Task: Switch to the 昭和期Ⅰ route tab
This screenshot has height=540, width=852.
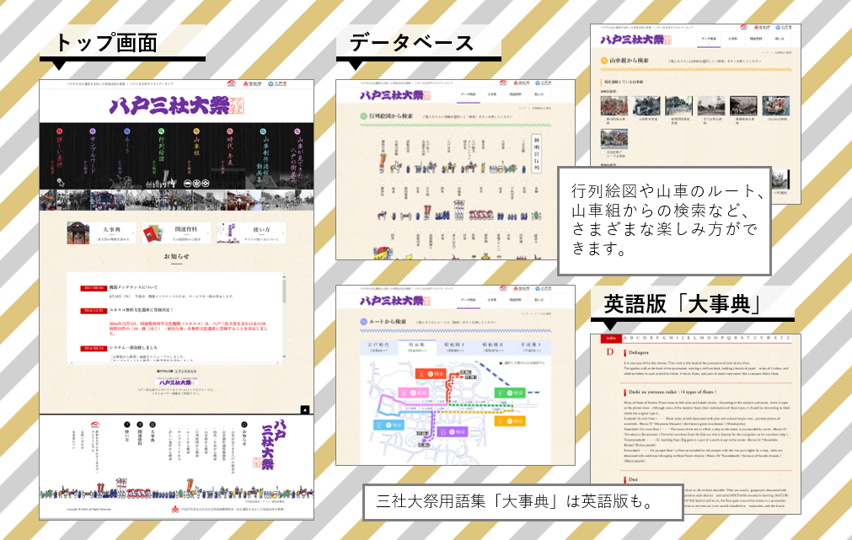Action: [454, 348]
